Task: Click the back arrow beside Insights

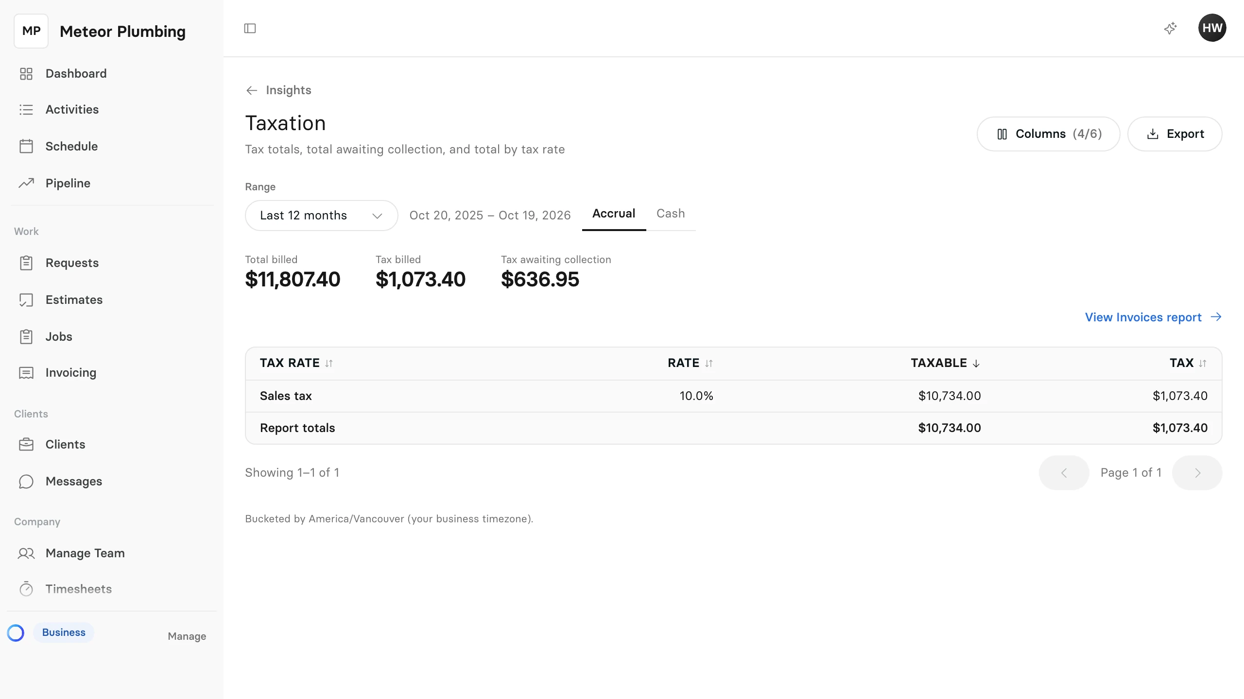Action: (252, 91)
